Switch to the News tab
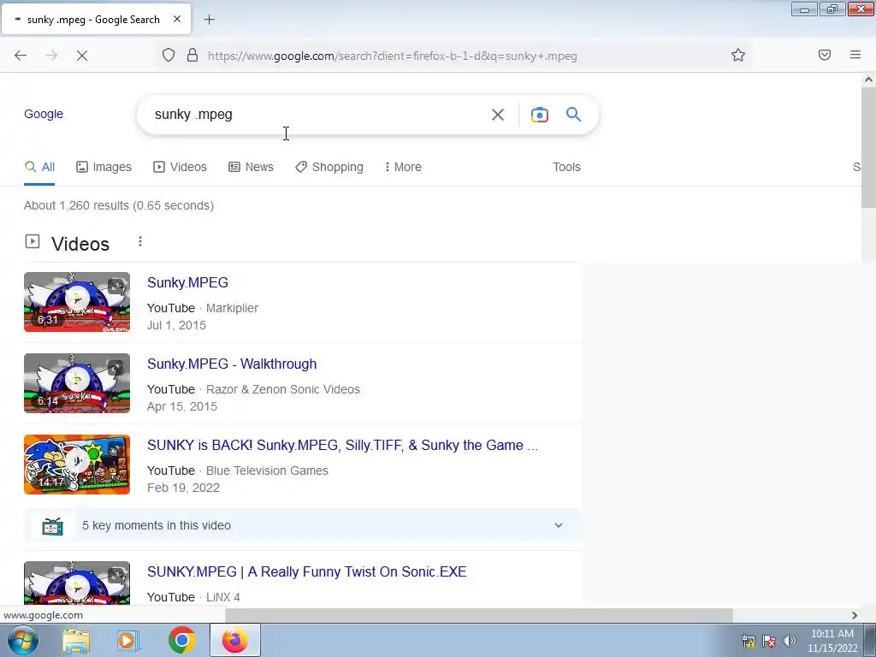Image resolution: width=876 pixels, height=657 pixels. pyautogui.click(x=251, y=167)
